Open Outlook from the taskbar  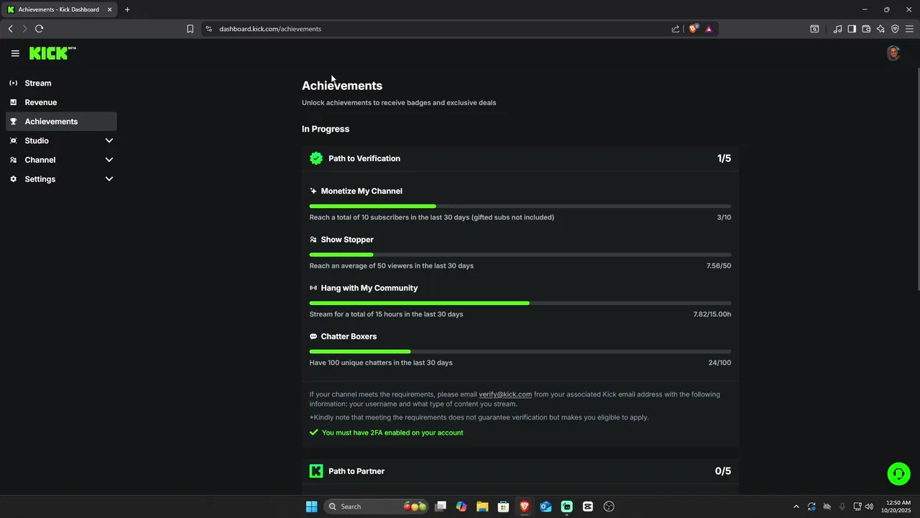(546, 506)
